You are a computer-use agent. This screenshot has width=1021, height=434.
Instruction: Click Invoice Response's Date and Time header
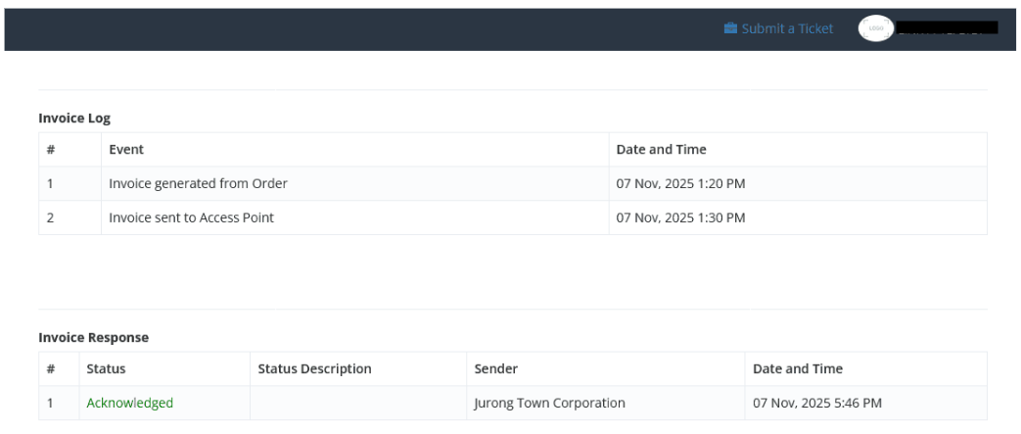[798, 369]
